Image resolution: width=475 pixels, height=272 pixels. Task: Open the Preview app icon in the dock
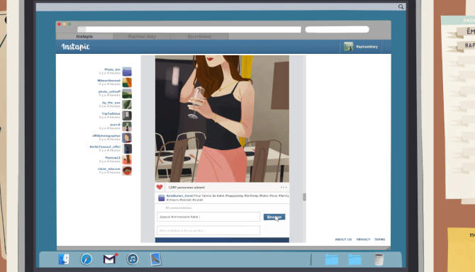(155, 259)
